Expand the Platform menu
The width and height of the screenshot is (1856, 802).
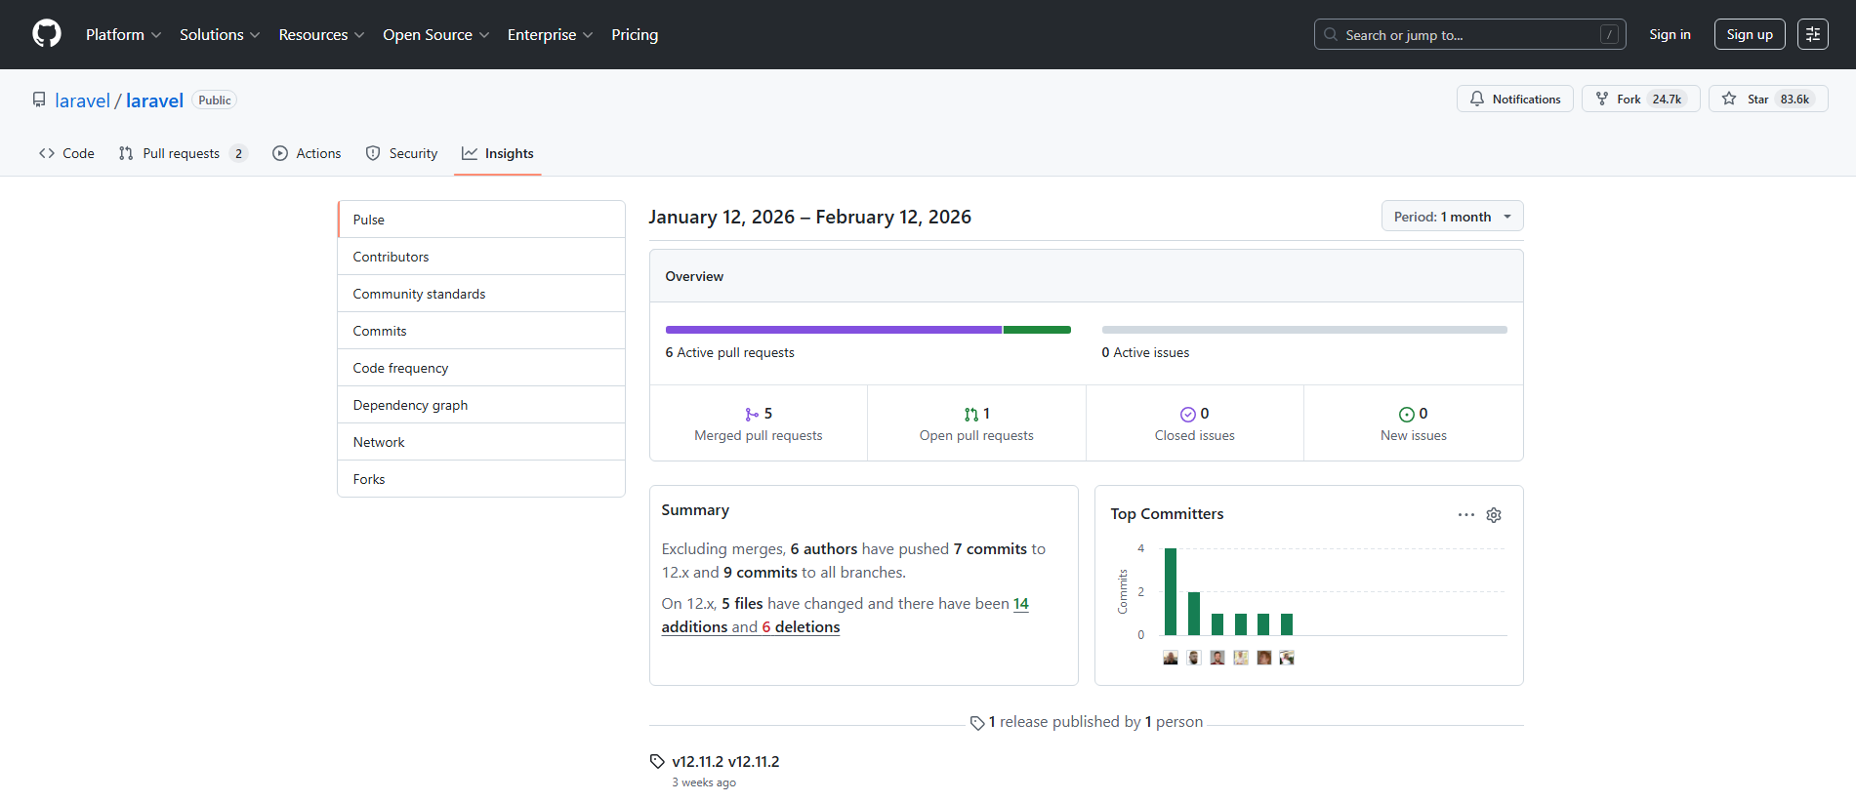(123, 34)
